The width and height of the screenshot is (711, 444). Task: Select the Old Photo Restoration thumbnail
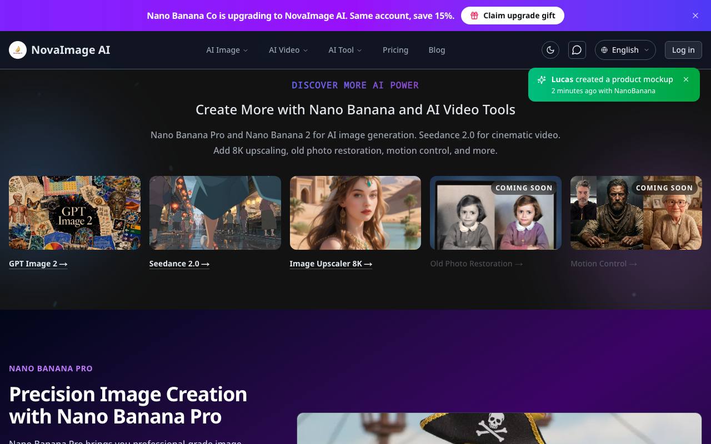495,213
